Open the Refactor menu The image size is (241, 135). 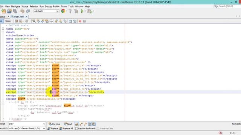pos(34,6)
